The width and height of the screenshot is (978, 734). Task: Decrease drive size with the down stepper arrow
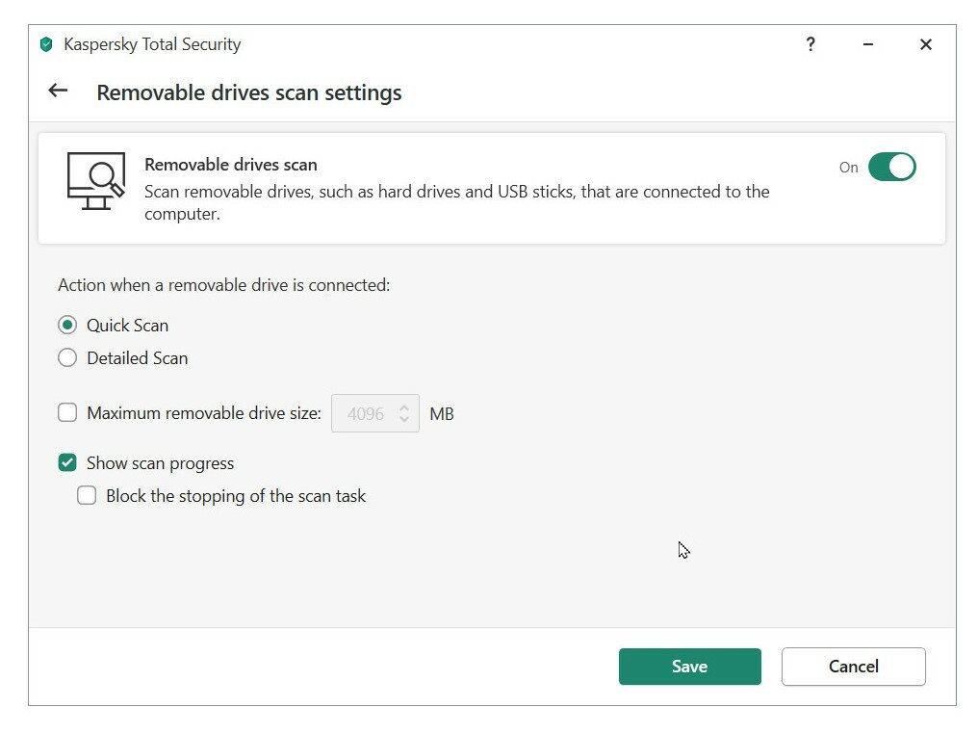click(404, 420)
